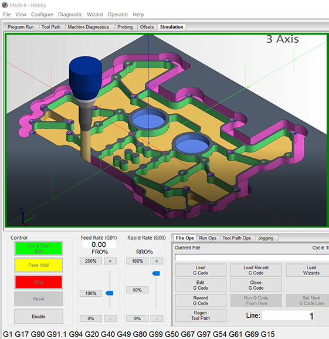Open the Help menu
329x339 pixels.
(138, 15)
